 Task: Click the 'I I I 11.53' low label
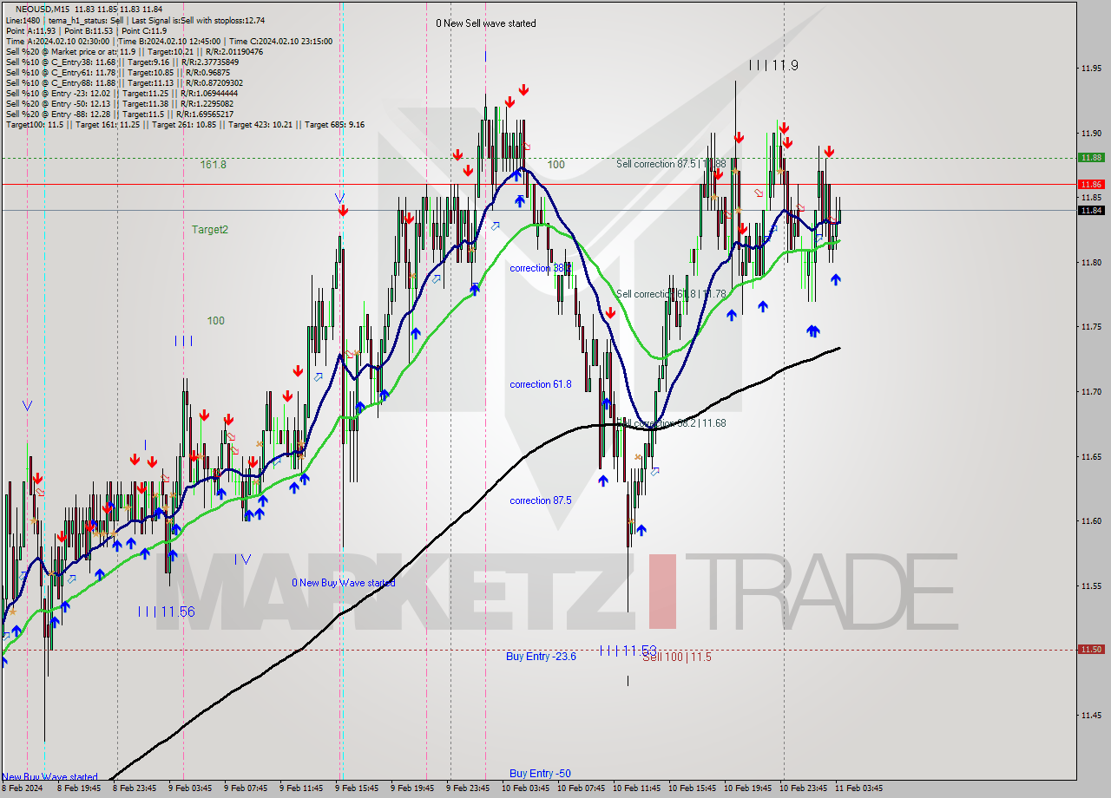[x=628, y=649]
